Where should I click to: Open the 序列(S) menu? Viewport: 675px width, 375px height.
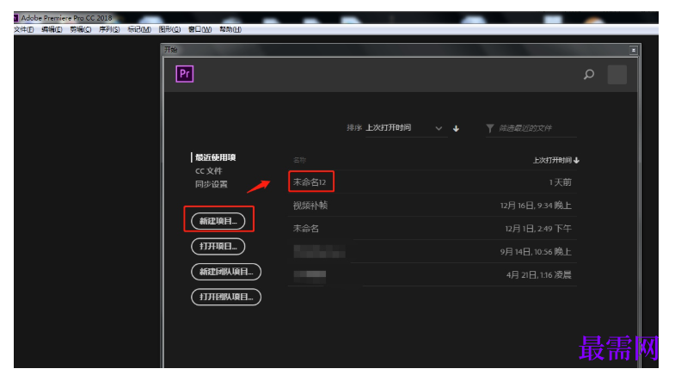[109, 29]
